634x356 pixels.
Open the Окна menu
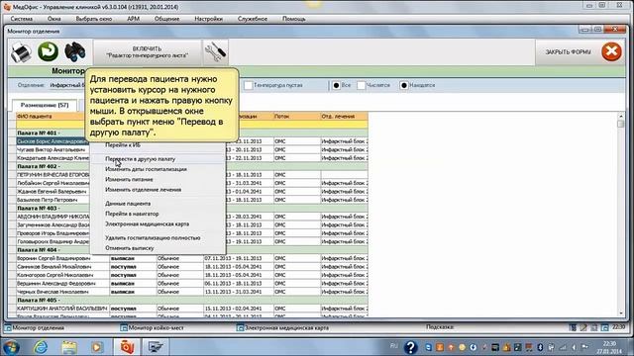(x=54, y=19)
